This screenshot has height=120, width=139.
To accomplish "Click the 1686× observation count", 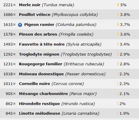I will click(9, 15).
